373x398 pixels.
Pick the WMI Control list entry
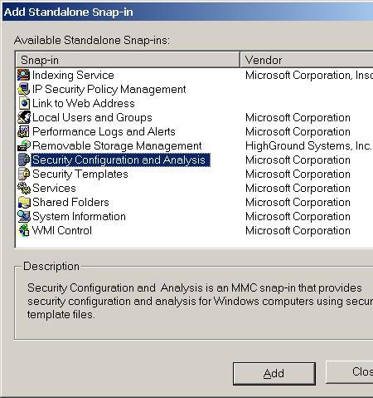click(x=62, y=230)
